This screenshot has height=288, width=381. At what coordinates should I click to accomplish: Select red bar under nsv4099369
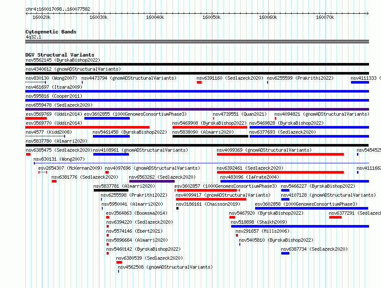tap(280, 154)
